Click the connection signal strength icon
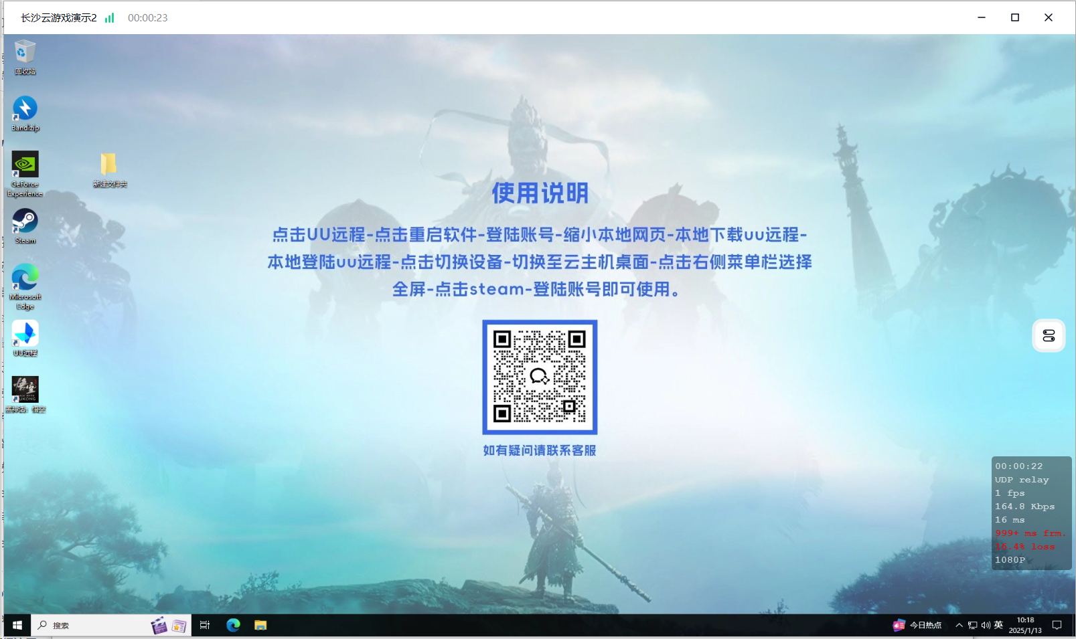Screen dimensions: 1076x639 coord(110,18)
